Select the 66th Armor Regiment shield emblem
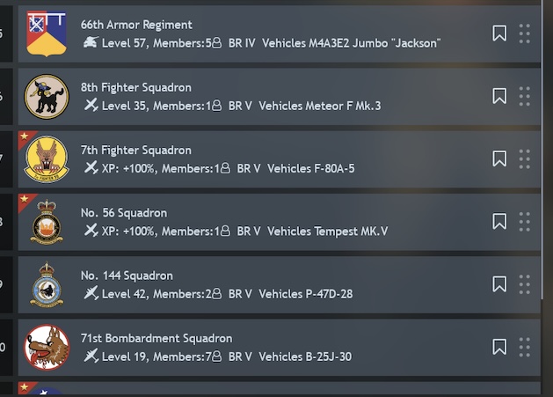Screen dimensions: 553x397 click(x=47, y=34)
